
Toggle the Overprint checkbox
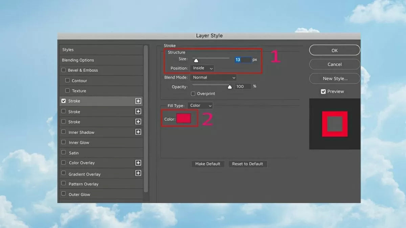193,94
